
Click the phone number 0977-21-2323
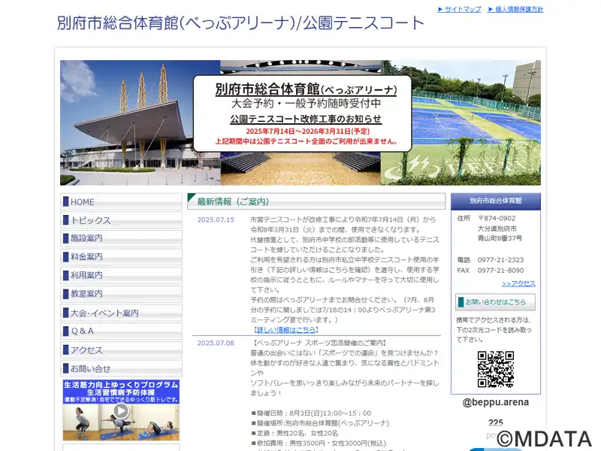click(500, 259)
